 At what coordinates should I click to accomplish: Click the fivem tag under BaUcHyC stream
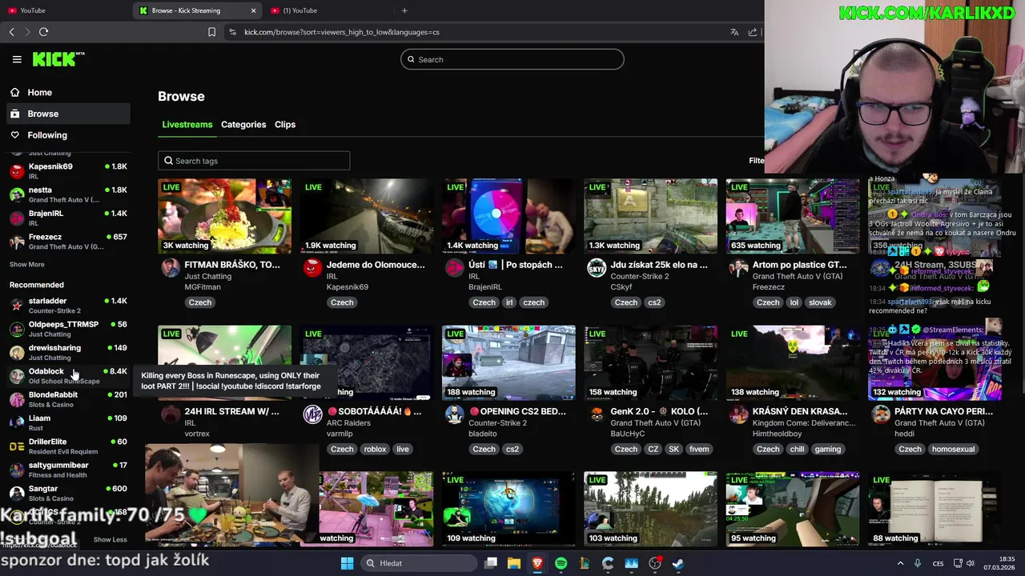(699, 449)
